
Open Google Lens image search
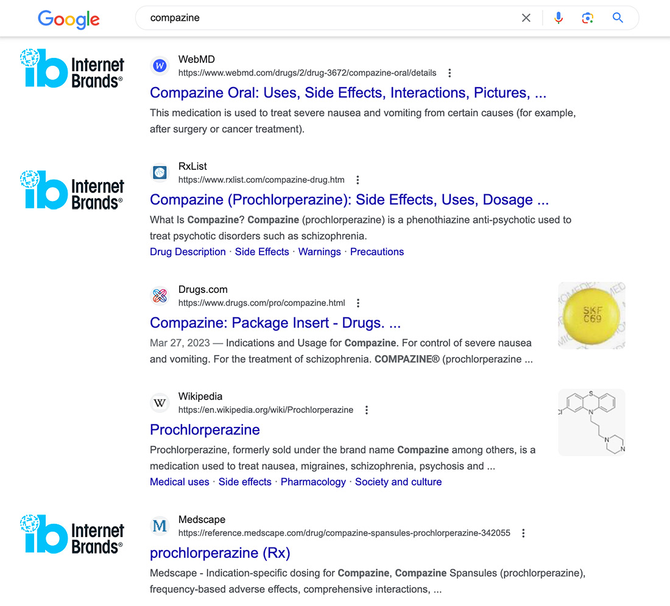[x=588, y=18]
